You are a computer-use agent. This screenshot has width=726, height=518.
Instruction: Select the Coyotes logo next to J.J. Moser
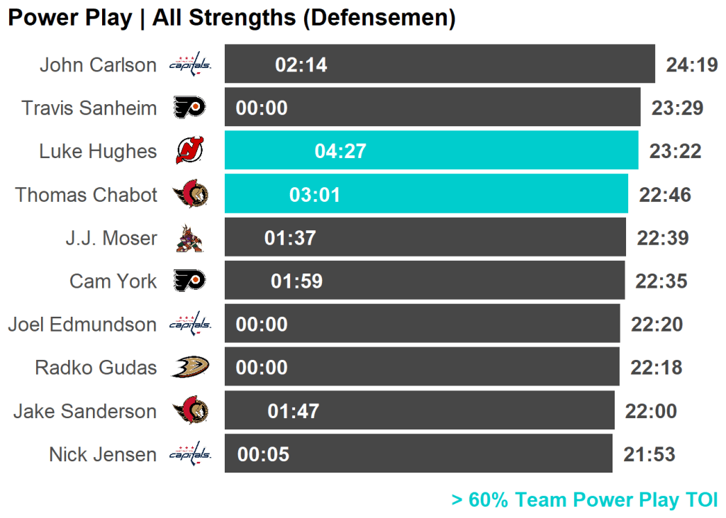(x=189, y=238)
